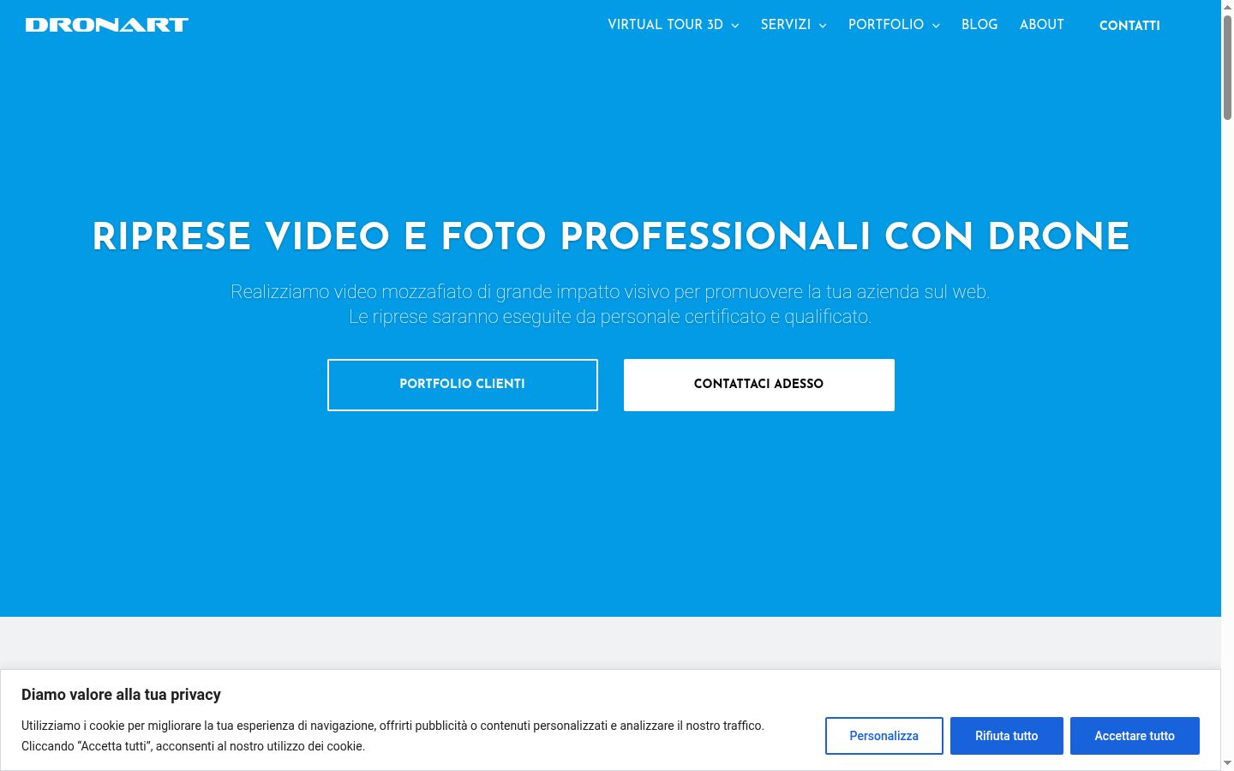1234x771 pixels.
Task: Click the Contattaci Adesso button
Action: pos(759,385)
